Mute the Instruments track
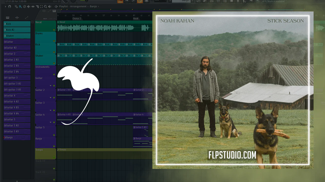The height and width of the screenshot is (182, 325). click(x=54, y=74)
